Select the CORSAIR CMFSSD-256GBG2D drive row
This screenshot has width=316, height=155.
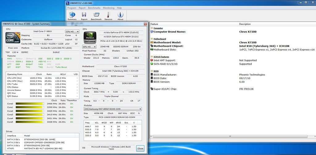click(43, 142)
